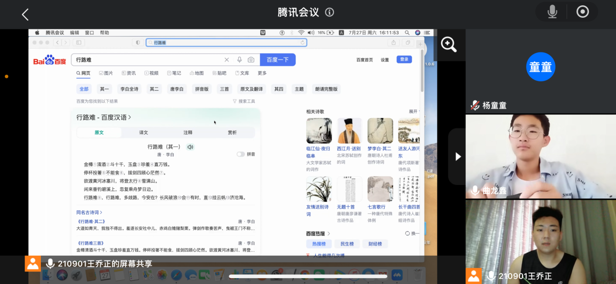Click the voice search microphone in Baidu search bar
The width and height of the screenshot is (616, 284).
239,60
